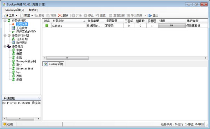Click the system log entry 2014-10-13 14:05:20
The height and width of the screenshot is (129, 210).
click(21, 103)
